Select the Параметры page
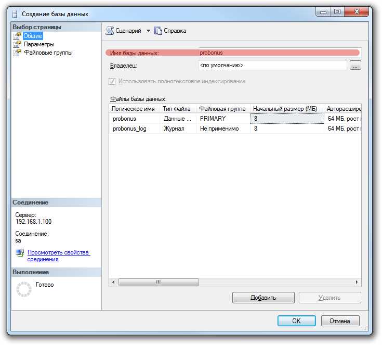The image size is (382, 345). 39,44
